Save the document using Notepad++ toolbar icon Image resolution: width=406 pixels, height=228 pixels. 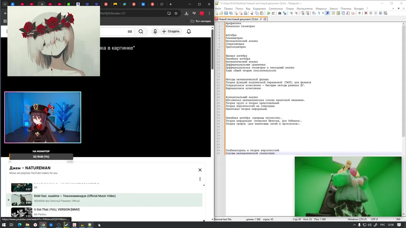226,13
